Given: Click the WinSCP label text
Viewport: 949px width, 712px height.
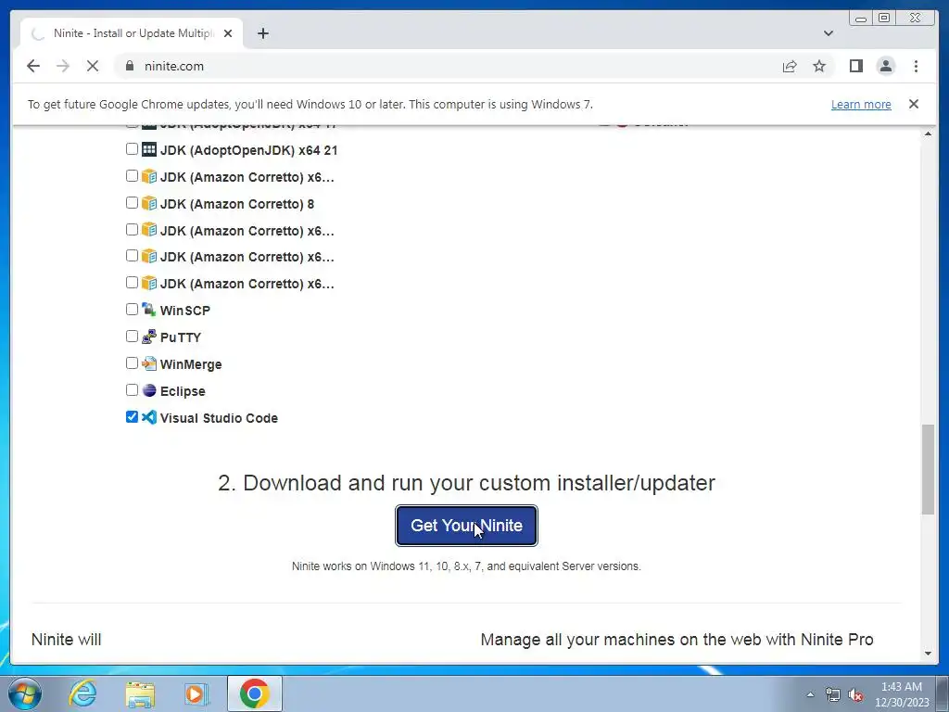Looking at the screenshot, I should coord(184,311).
